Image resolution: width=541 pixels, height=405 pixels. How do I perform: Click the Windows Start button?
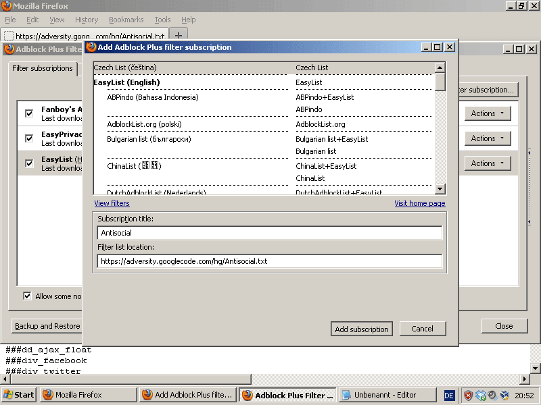tap(19, 395)
